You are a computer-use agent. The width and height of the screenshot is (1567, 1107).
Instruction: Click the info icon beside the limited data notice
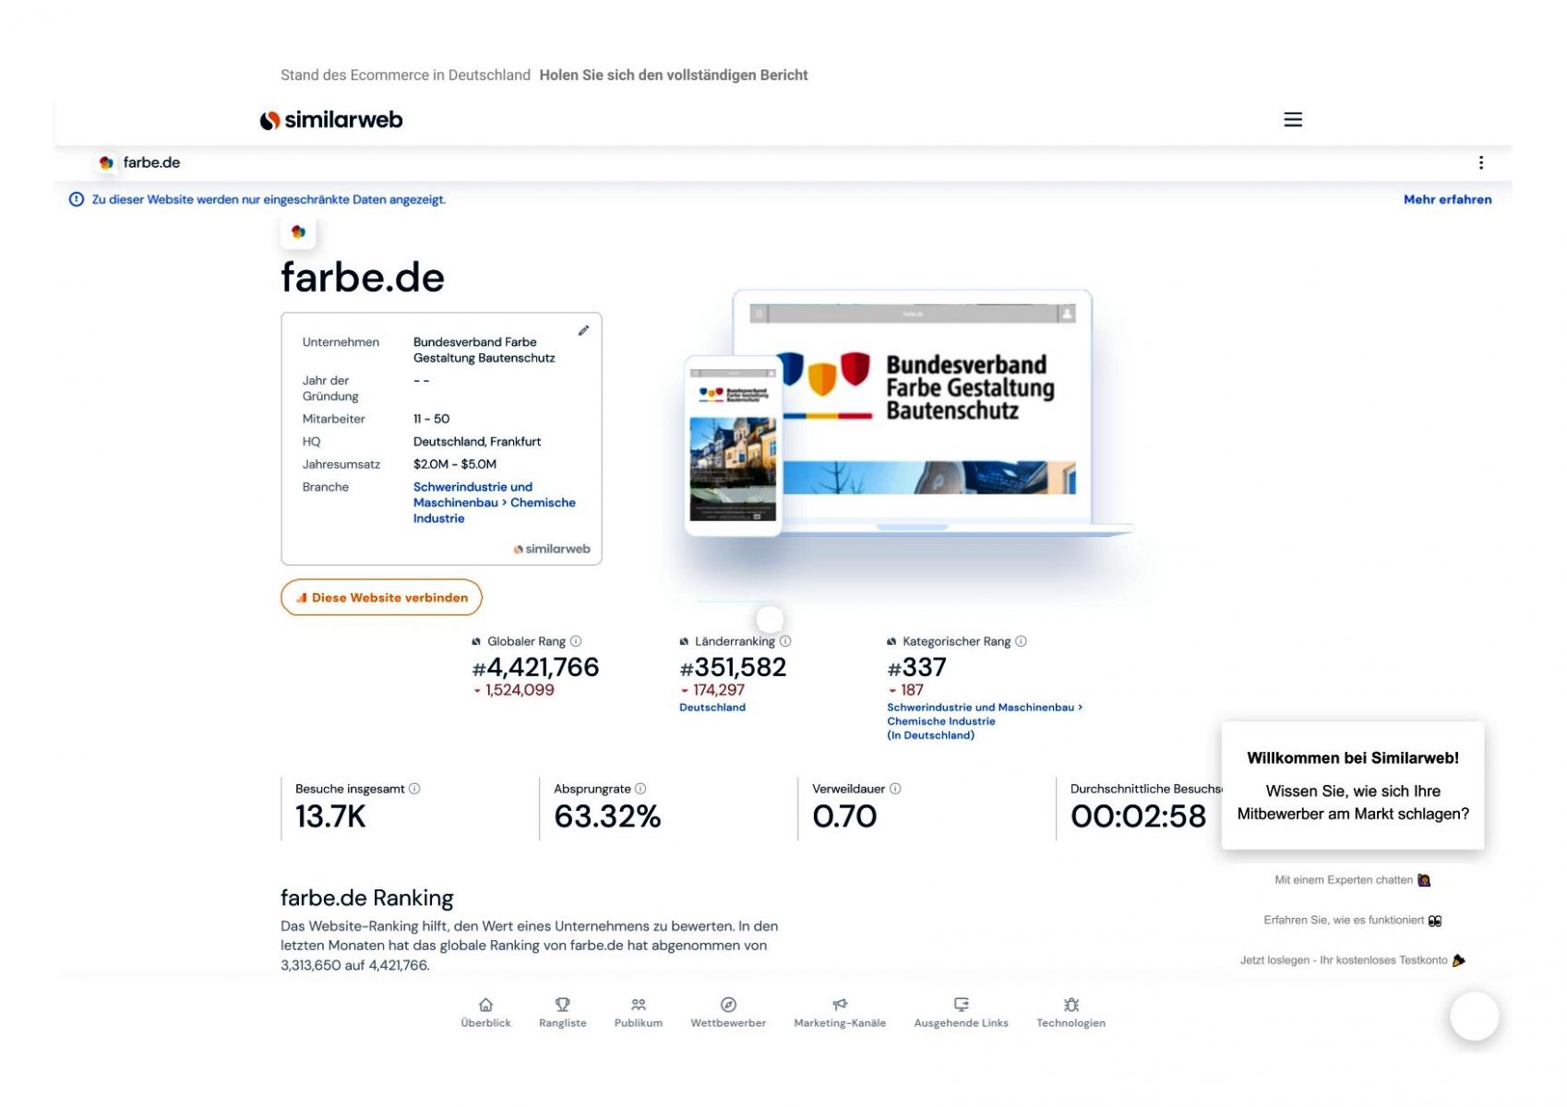(x=77, y=199)
